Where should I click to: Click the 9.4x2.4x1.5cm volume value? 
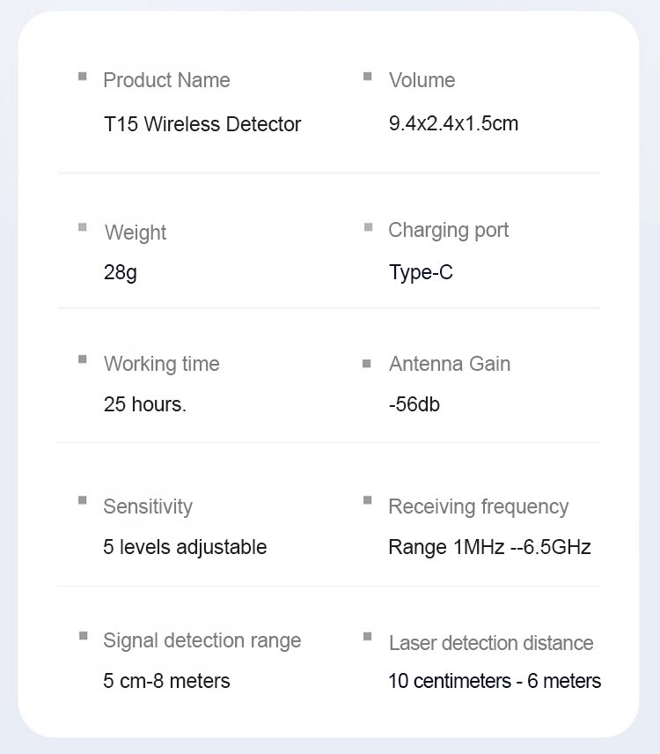click(453, 123)
